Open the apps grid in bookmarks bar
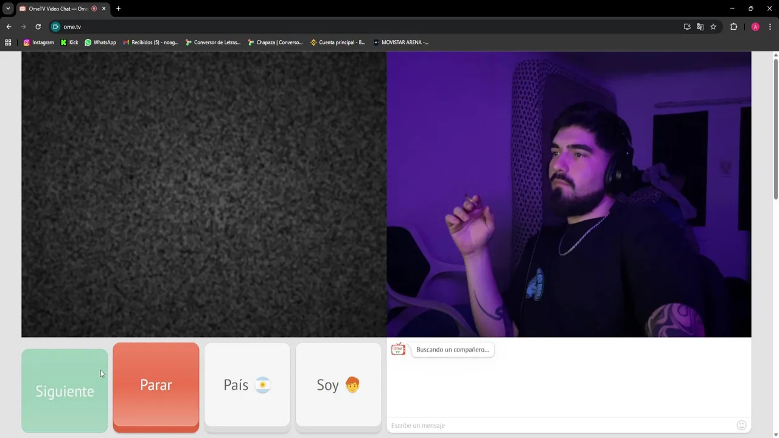 (8, 43)
